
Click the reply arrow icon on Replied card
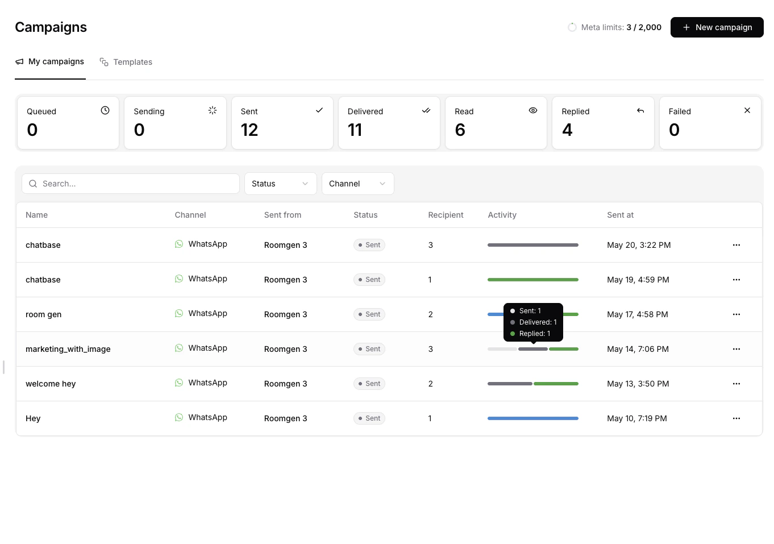[x=640, y=110]
